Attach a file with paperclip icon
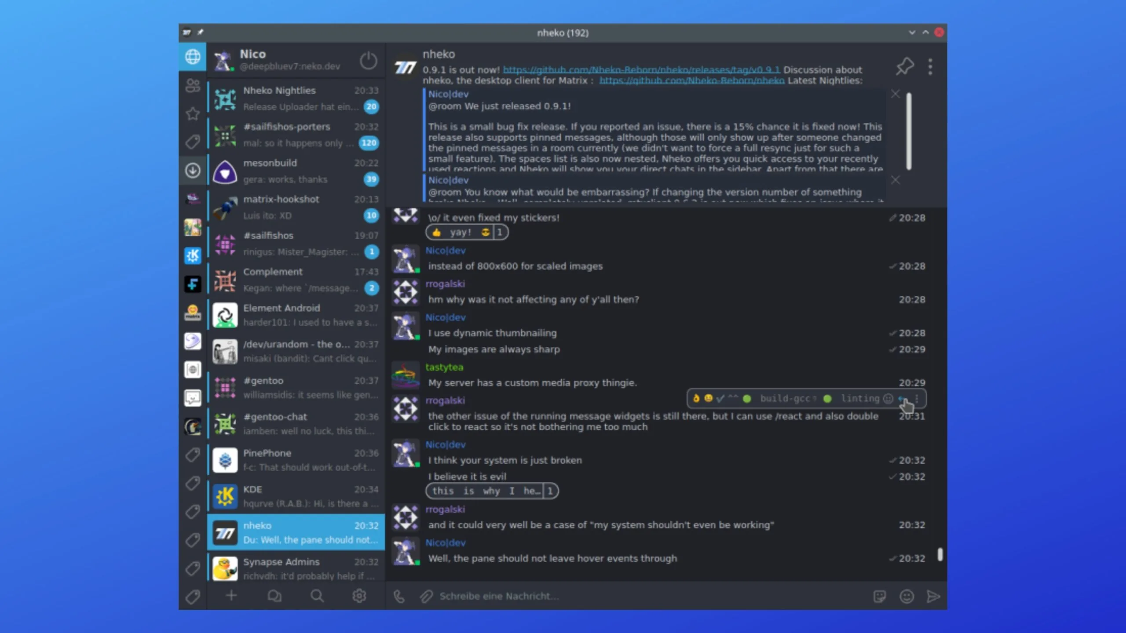Viewport: 1126px width, 633px height. pyautogui.click(x=426, y=596)
